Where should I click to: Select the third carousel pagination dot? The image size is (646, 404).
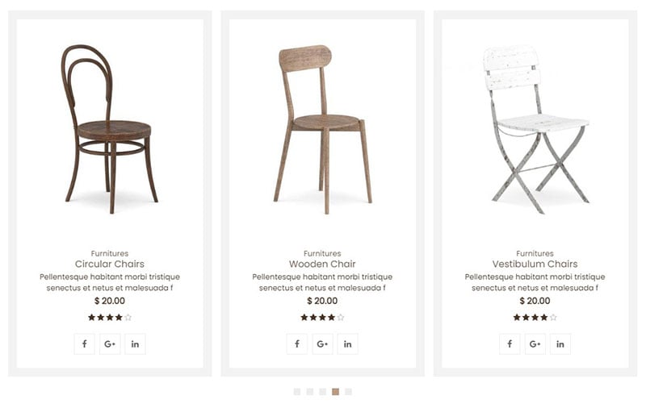[x=322, y=392]
